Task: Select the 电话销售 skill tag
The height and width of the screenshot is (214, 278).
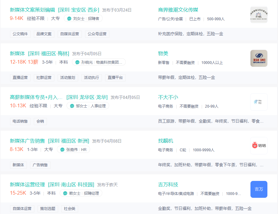Action: (20, 121)
